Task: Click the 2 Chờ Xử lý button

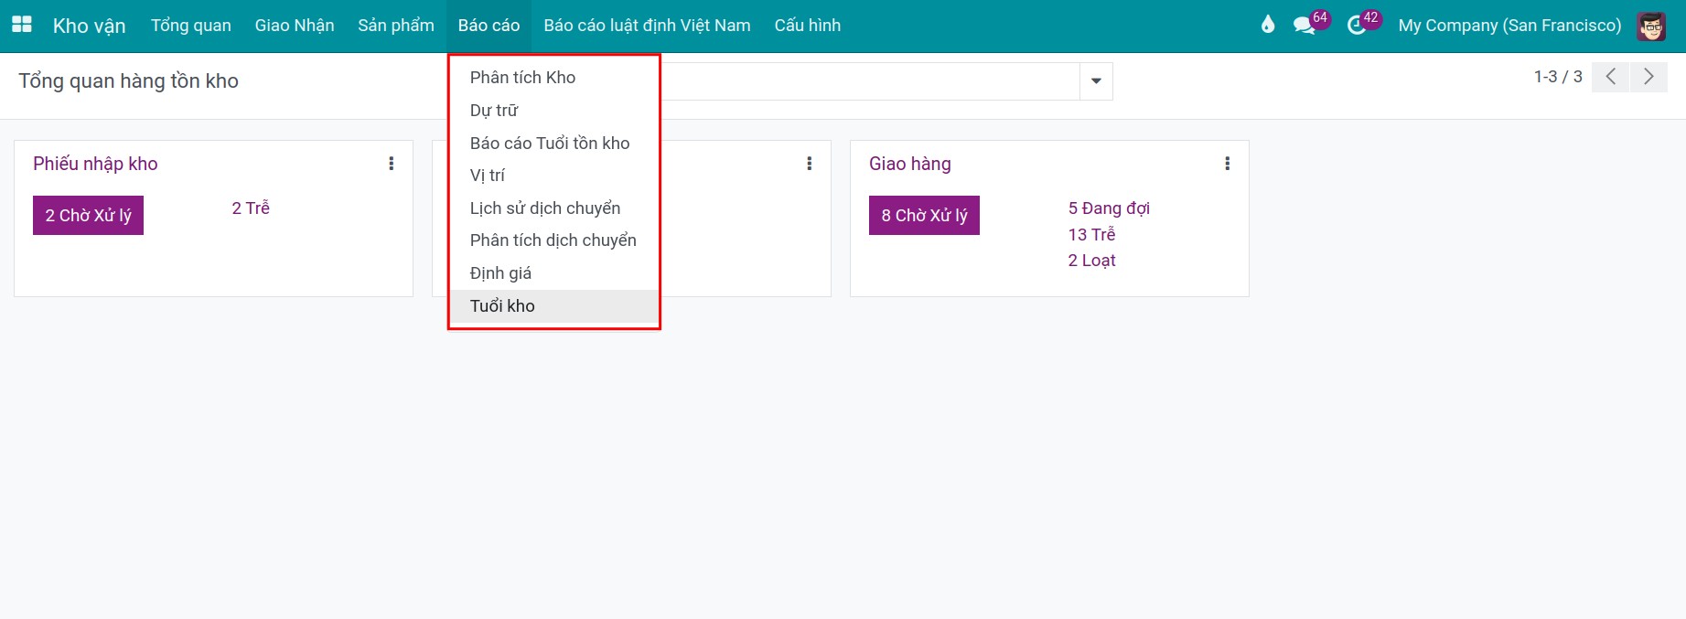Action: click(89, 216)
